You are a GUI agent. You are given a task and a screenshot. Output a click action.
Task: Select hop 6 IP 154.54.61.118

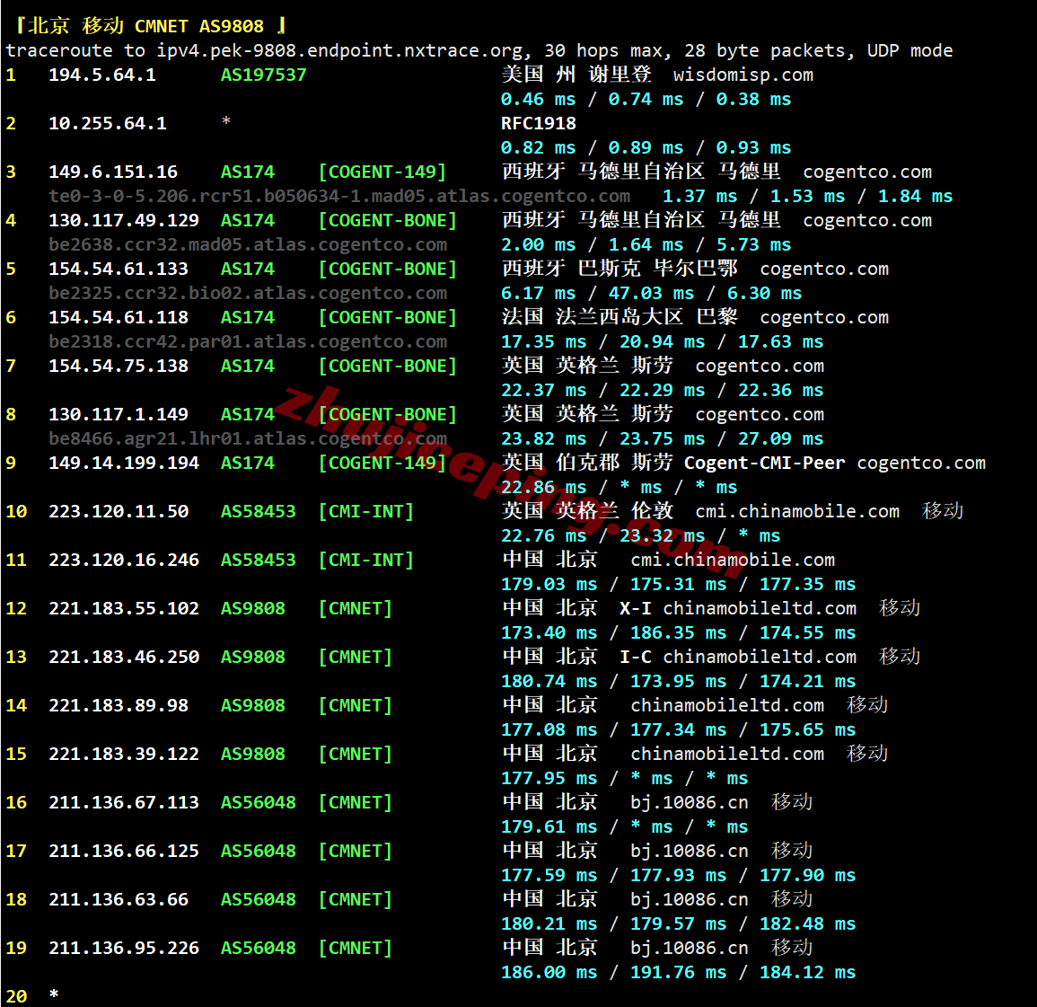coord(119,318)
